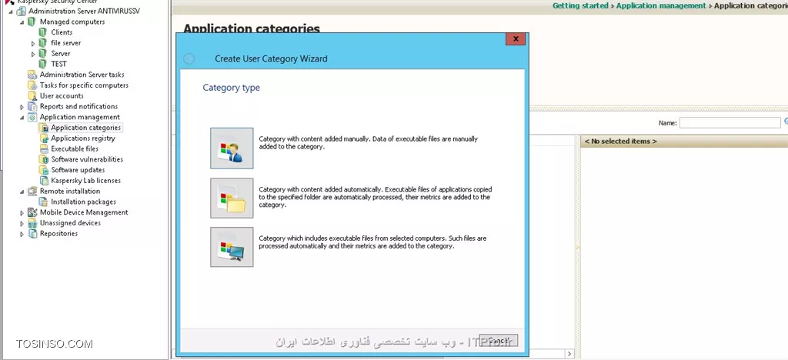The height and width of the screenshot is (360, 788).
Task: Click the Server group icon
Action: coord(43,53)
